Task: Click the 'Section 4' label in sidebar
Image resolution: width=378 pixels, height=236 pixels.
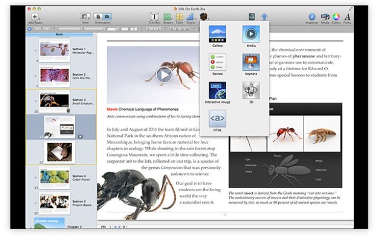Action: pos(79,176)
